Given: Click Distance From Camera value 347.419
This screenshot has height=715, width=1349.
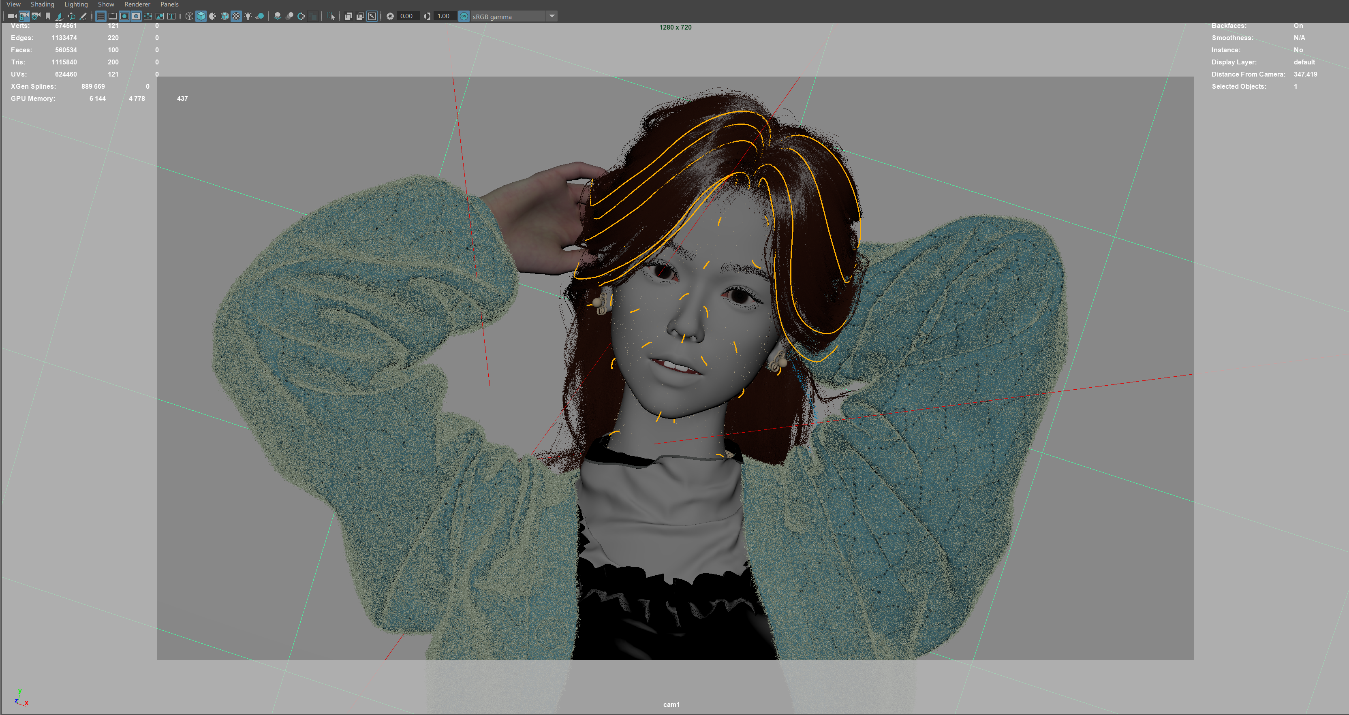Looking at the screenshot, I should point(1305,74).
